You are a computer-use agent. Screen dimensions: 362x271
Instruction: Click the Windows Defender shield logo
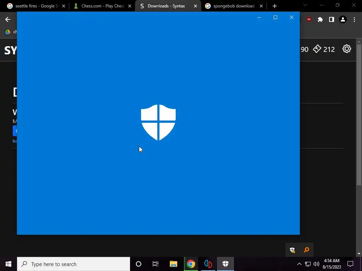tap(158, 122)
